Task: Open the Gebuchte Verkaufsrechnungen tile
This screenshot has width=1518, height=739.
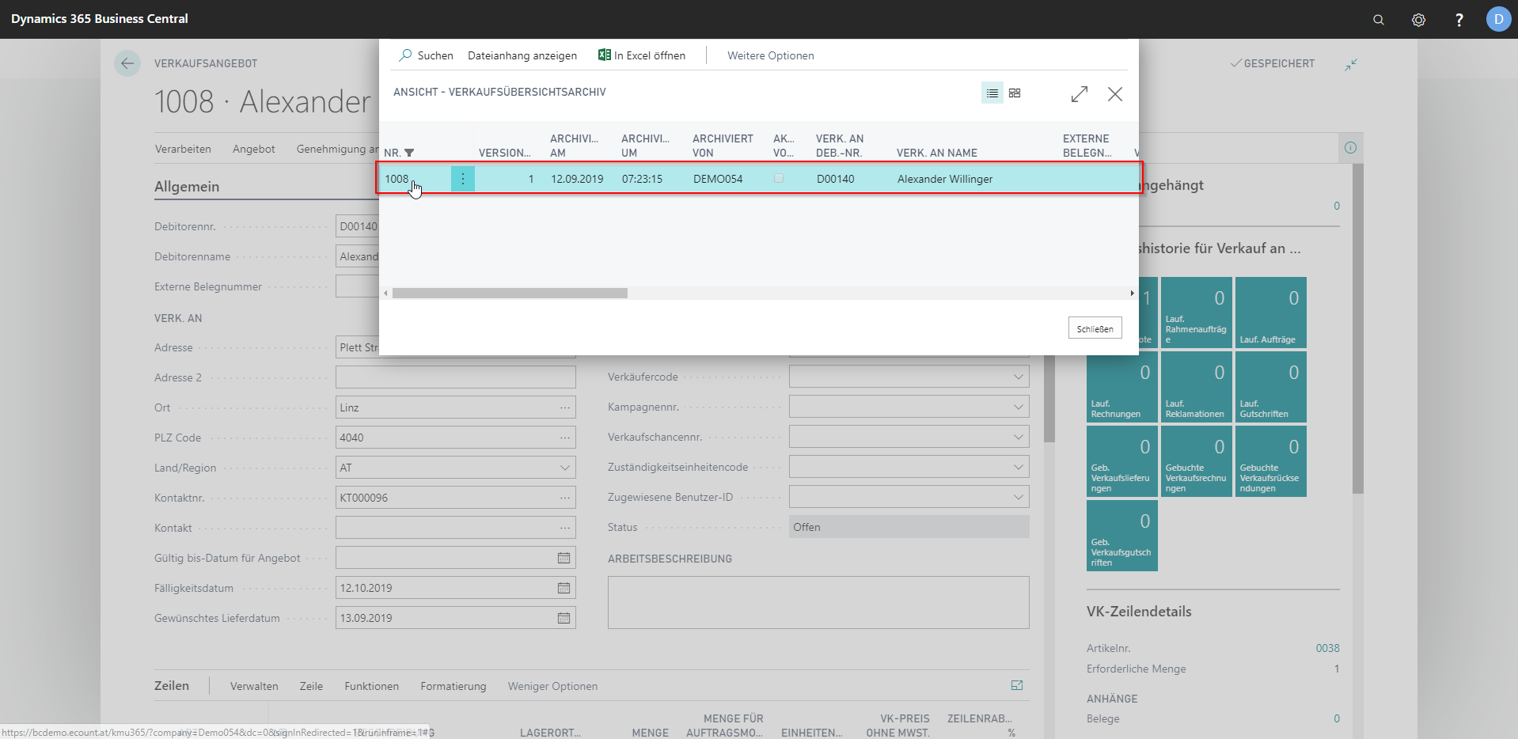Action: click(1196, 461)
